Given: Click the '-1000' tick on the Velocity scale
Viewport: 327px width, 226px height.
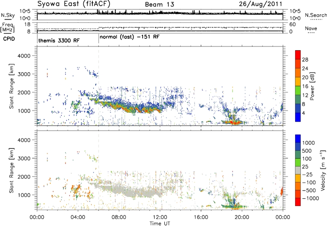Looking at the screenshot, I should 310,198.
